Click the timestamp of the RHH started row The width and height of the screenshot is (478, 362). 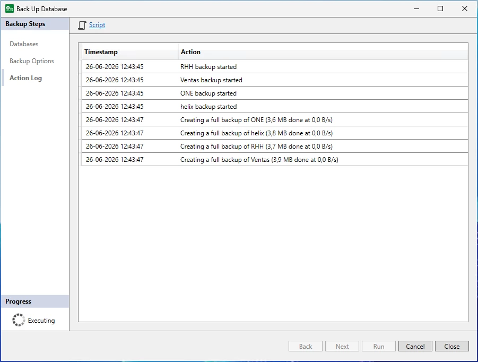point(115,67)
